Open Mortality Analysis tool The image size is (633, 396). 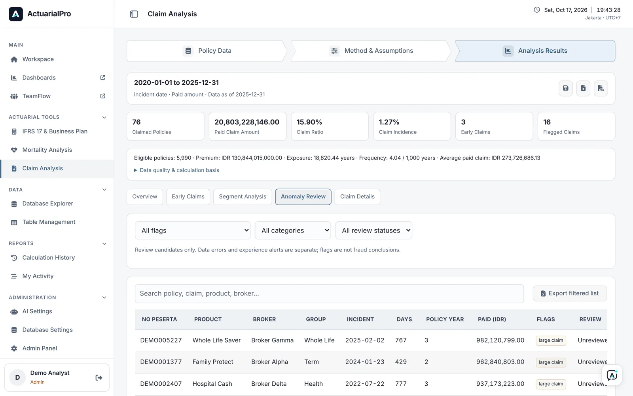(x=57, y=150)
